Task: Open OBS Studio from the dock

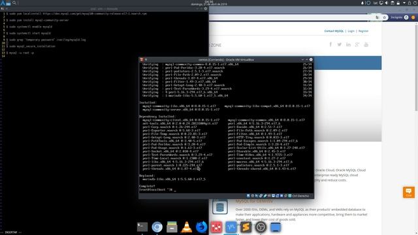Action: (261, 227)
